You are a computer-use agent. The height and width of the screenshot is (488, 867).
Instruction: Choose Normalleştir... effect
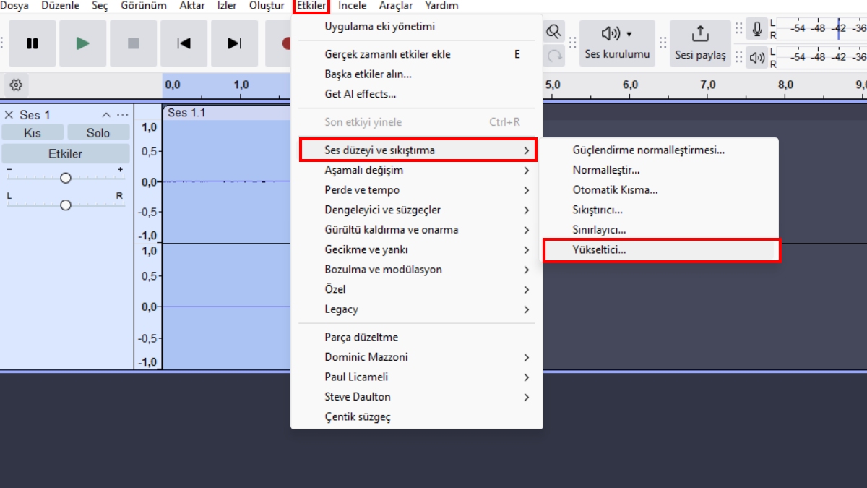605,170
